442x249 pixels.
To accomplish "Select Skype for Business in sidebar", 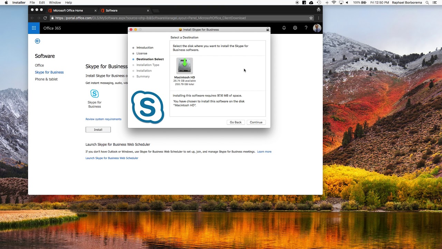I will (x=49, y=72).
